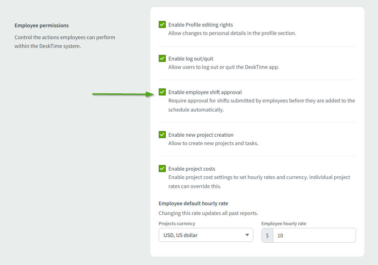The height and width of the screenshot is (265, 378).
Task: Focus the Employee hourly rate input field
Action: coord(314,235)
